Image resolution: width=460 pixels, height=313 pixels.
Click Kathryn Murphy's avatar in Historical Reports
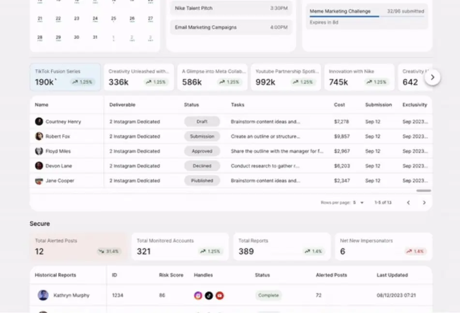coord(43,295)
